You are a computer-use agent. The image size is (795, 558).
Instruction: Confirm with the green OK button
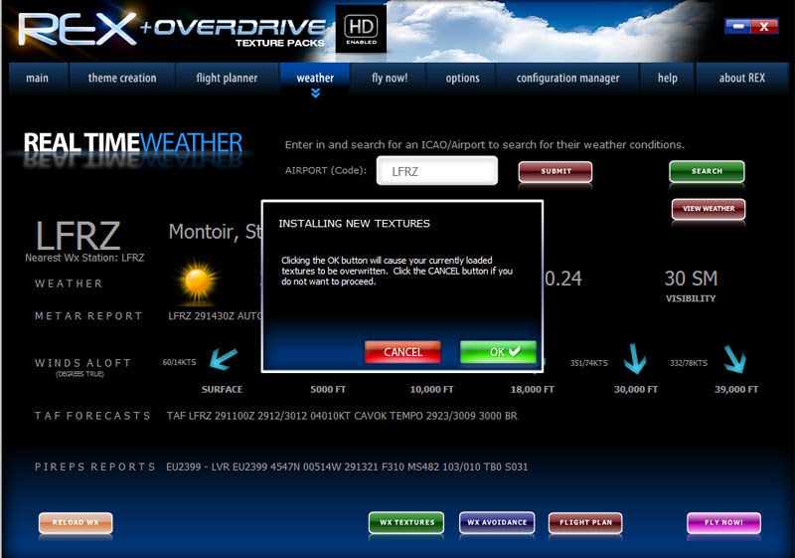[498, 352]
